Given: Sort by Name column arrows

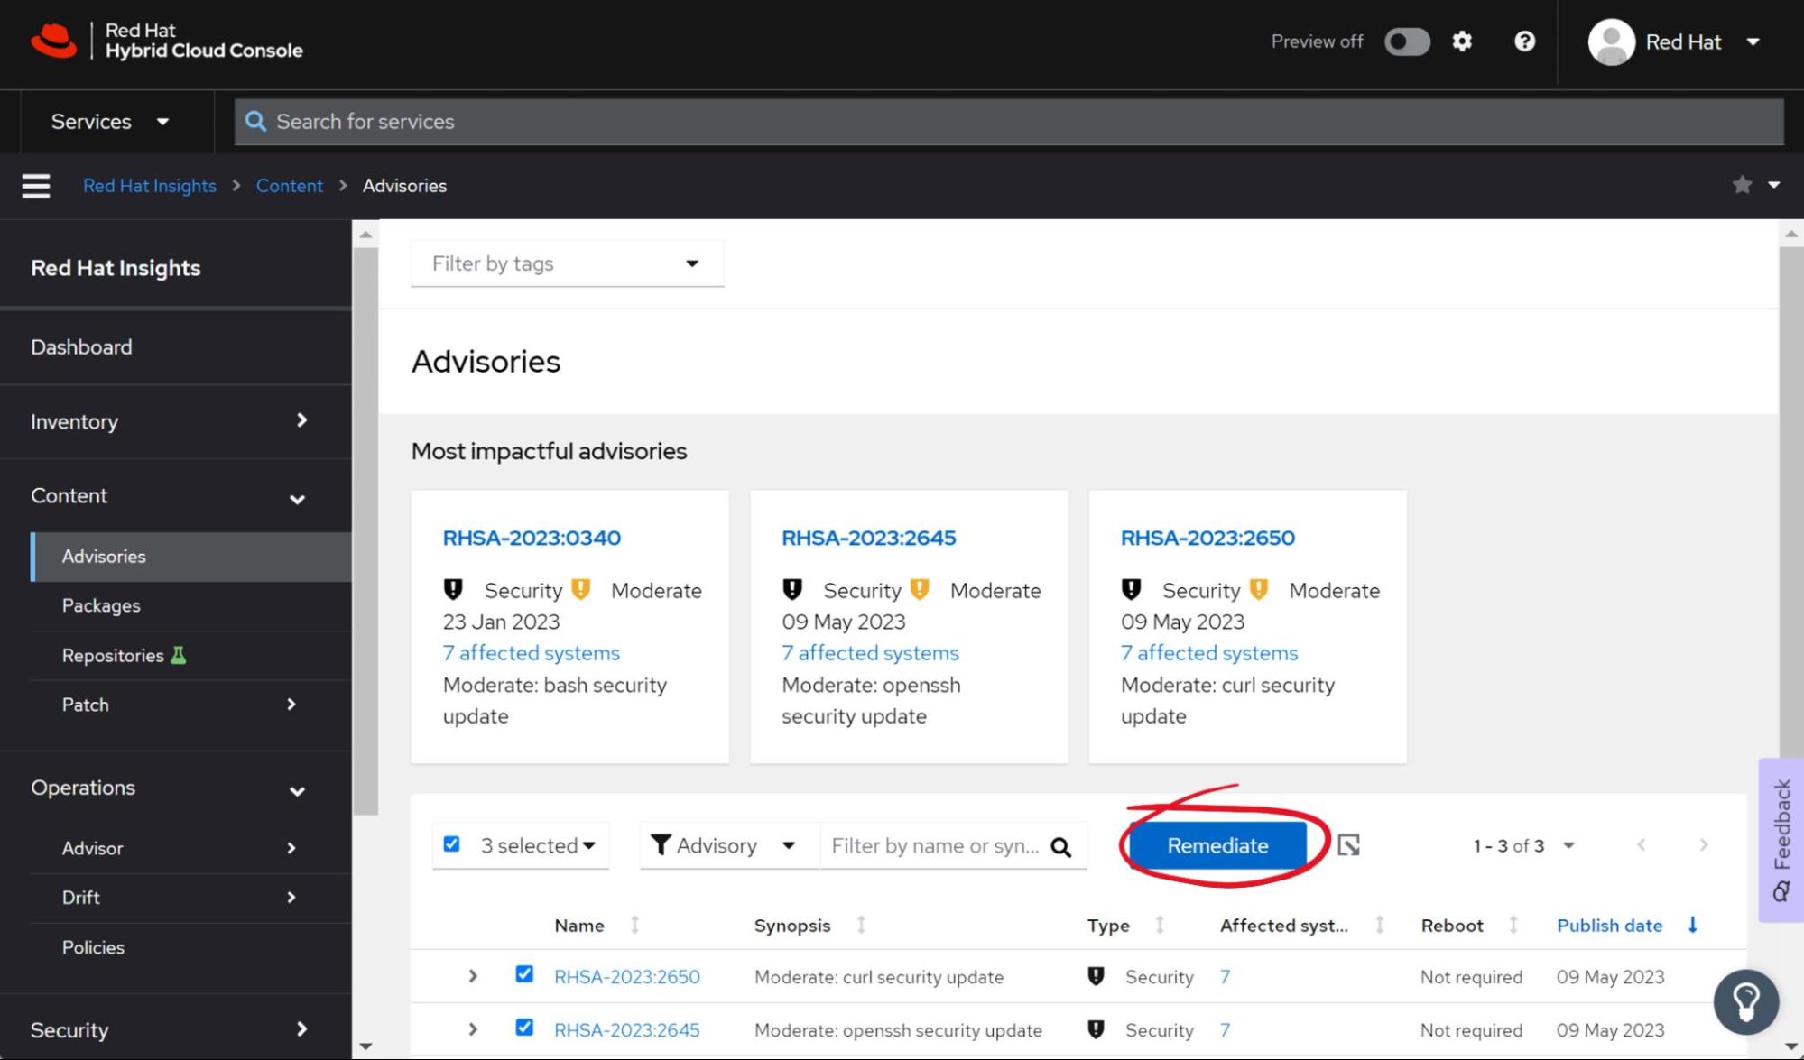Looking at the screenshot, I should (x=634, y=925).
